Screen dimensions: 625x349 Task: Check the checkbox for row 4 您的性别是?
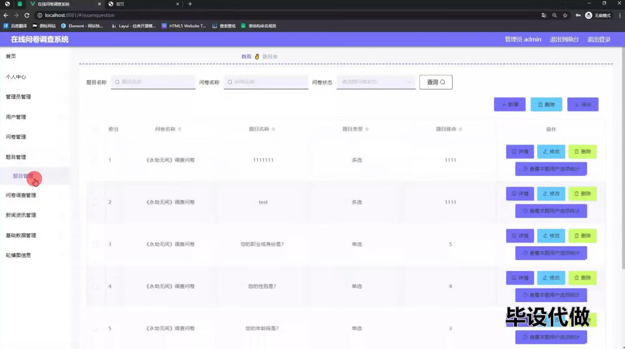(95, 286)
